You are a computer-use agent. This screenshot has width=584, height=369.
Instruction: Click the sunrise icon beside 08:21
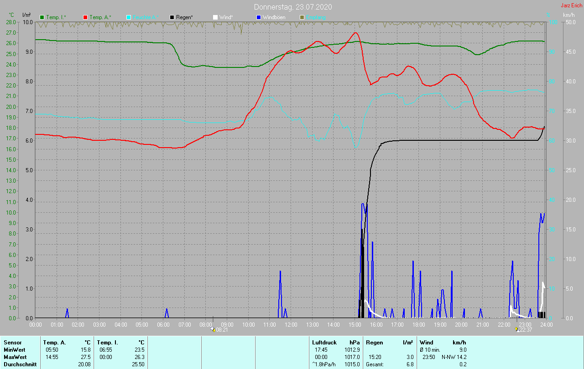click(213, 329)
